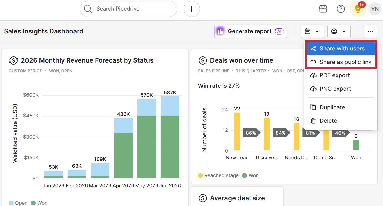Toggle the Open legend item in forecast chart
The image size is (383, 206).
coord(18,203)
